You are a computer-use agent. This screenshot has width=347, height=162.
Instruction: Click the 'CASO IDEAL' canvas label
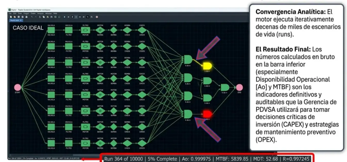(x=28, y=28)
